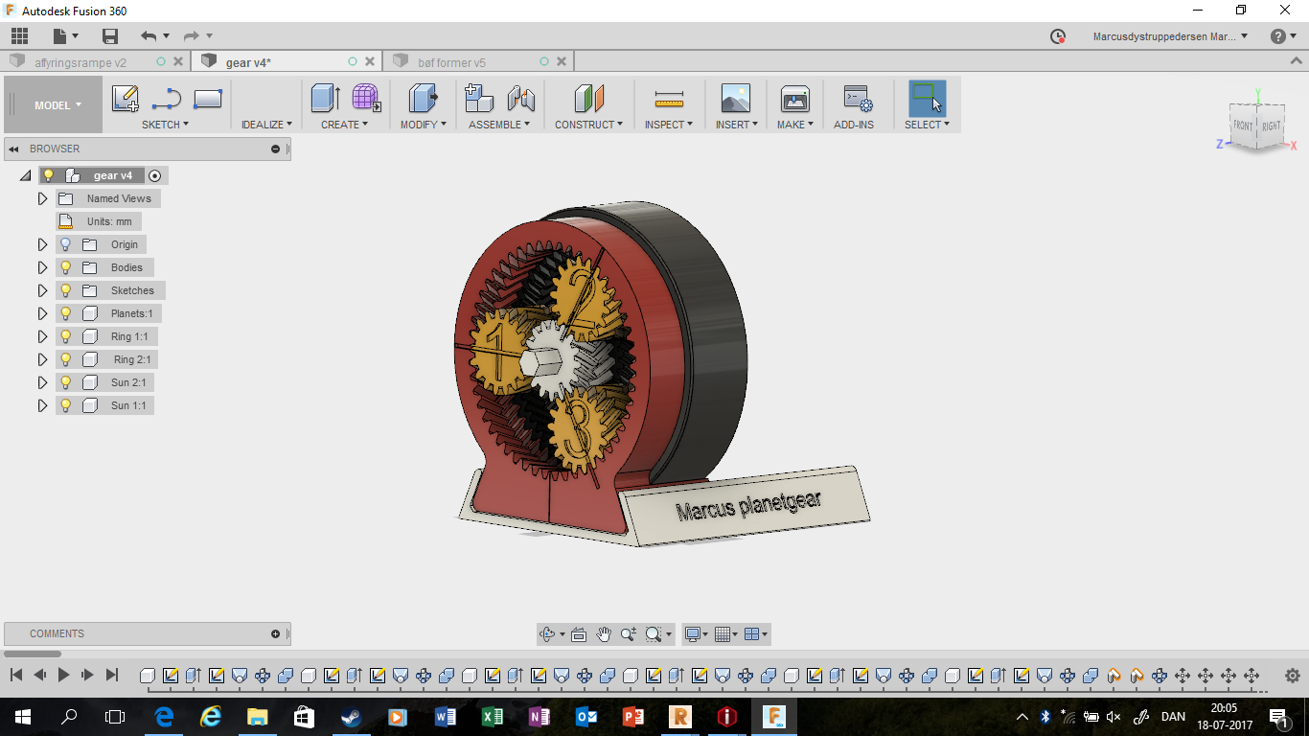Expand the COMMENTS panel plus button
This screenshot has height=736, width=1309.
tap(276, 633)
